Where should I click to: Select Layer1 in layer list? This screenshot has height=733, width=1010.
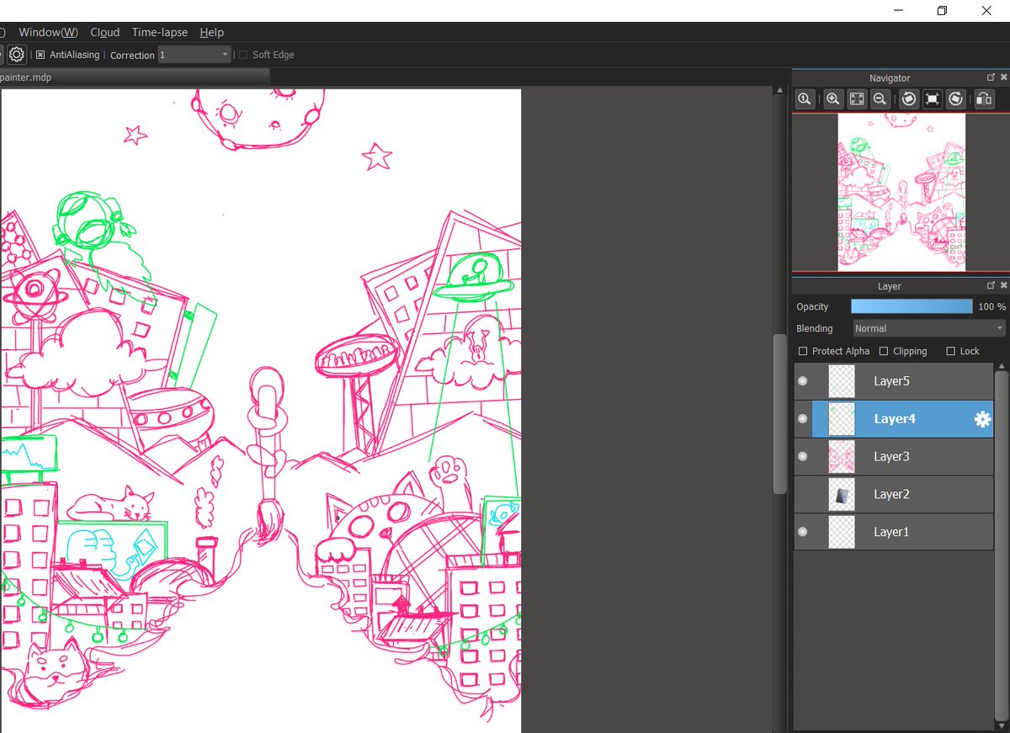coord(894,532)
